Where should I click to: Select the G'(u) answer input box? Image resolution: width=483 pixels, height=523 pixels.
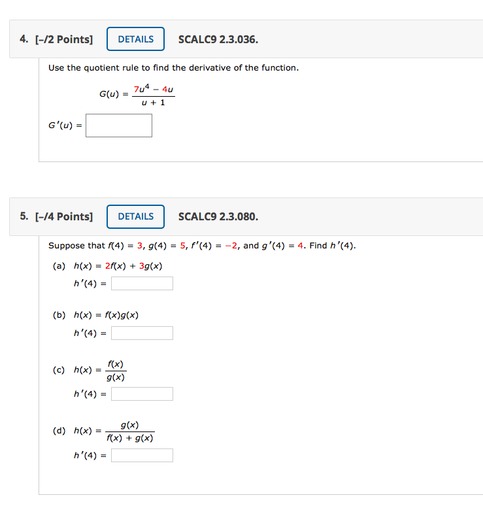[118, 125]
